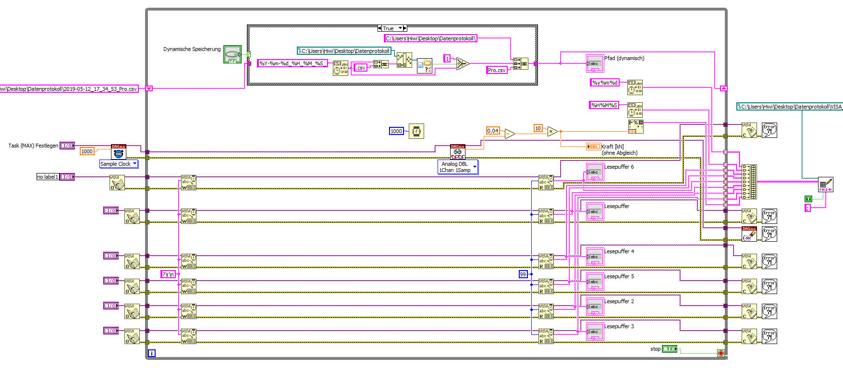Click the multiply node after the 10 constant

coord(552,131)
